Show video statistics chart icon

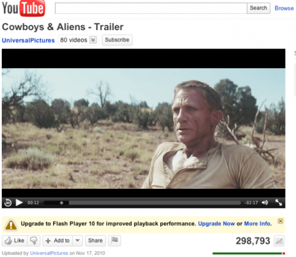coord(279,241)
